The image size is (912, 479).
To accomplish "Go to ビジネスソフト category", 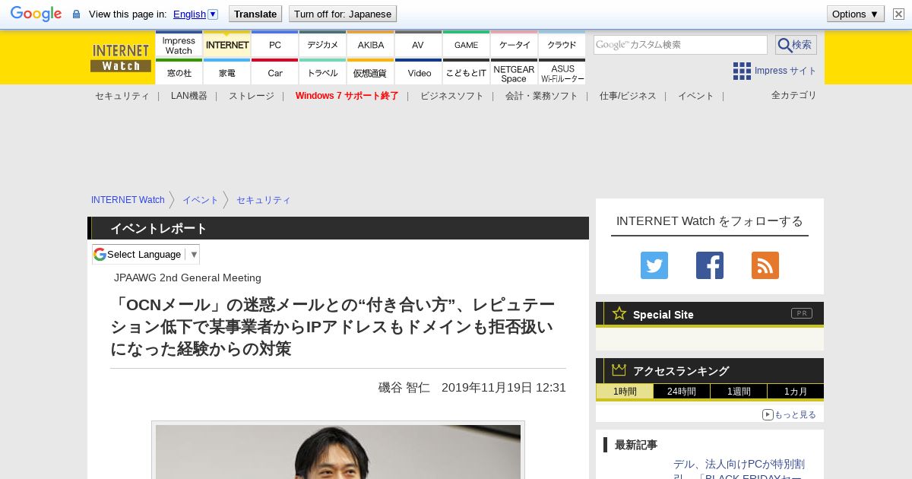I will [451, 96].
